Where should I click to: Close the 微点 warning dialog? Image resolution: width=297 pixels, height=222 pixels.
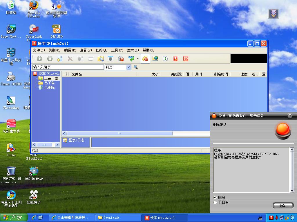tap(290, 116)
